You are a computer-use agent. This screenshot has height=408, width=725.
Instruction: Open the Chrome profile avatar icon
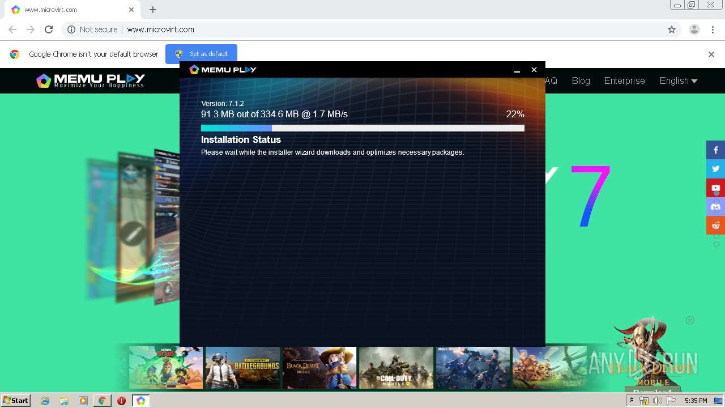pyautogui.click(x=694, y=29)
